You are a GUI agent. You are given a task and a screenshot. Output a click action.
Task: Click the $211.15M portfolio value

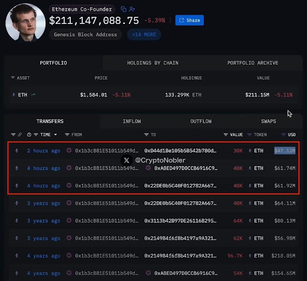[x=257, y=95]
